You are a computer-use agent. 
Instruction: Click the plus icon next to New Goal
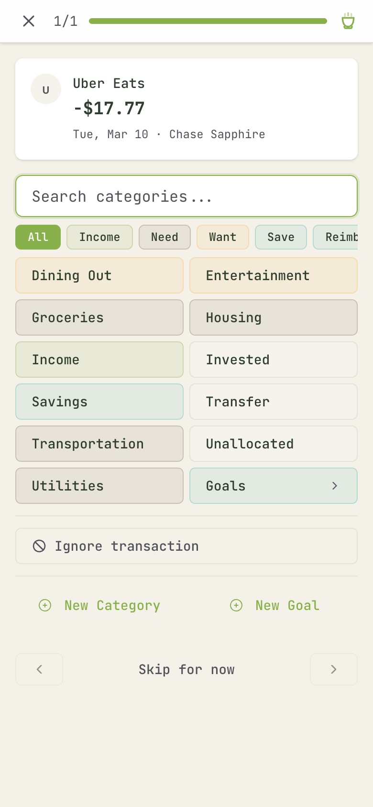tap(236, 605)
